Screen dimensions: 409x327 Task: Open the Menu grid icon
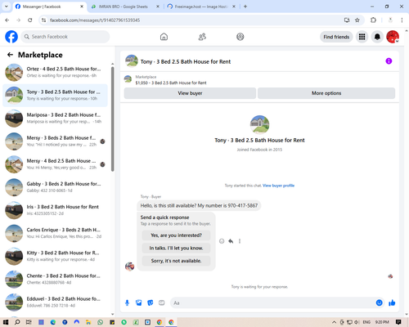[x=362, y=37]
